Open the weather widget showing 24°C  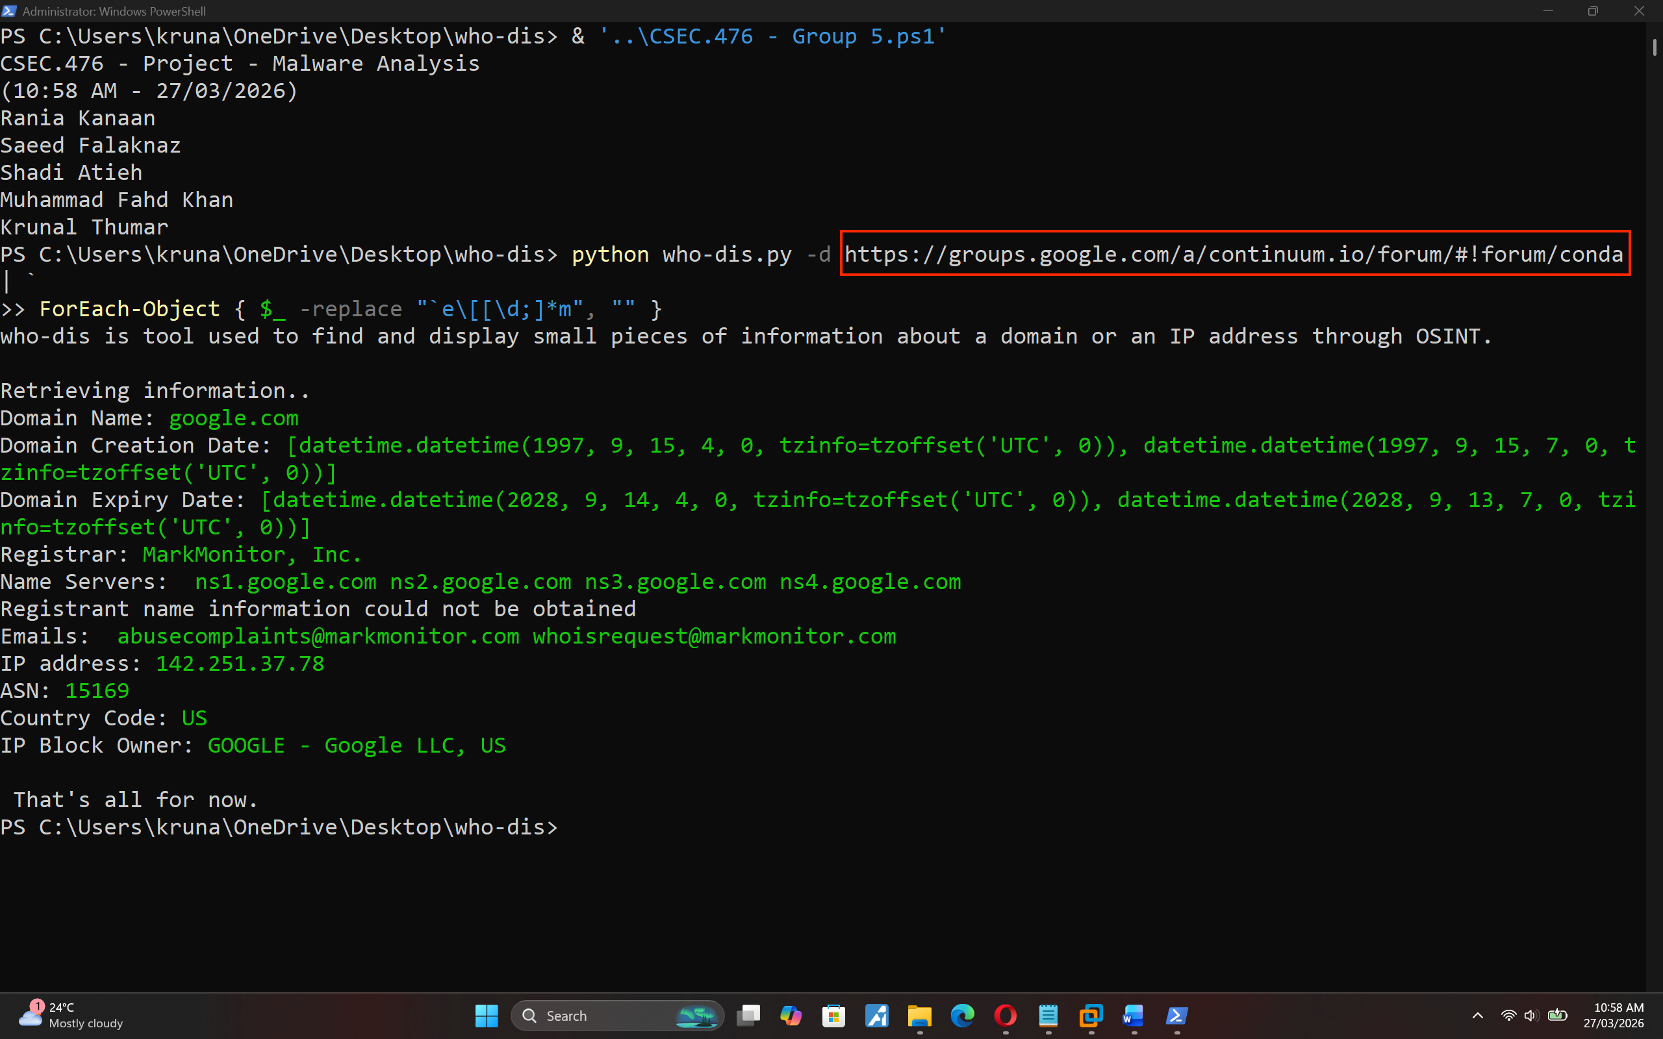click(x=71, y=1015)
